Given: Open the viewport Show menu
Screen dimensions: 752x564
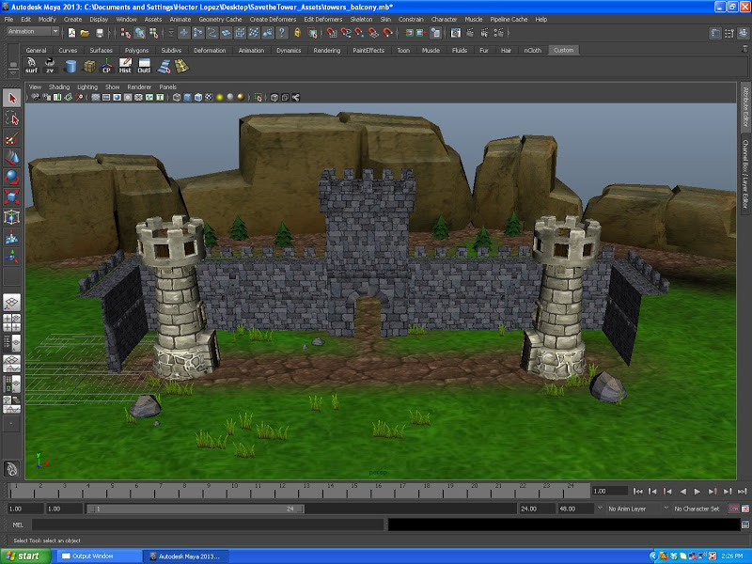Looking at the screenshot, I should 112,86.
